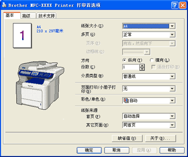Click the color icon beside 自动
The width and height of the screenshot is (188, 157).
[126, 100]
